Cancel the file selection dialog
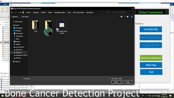 click(127, 82)
